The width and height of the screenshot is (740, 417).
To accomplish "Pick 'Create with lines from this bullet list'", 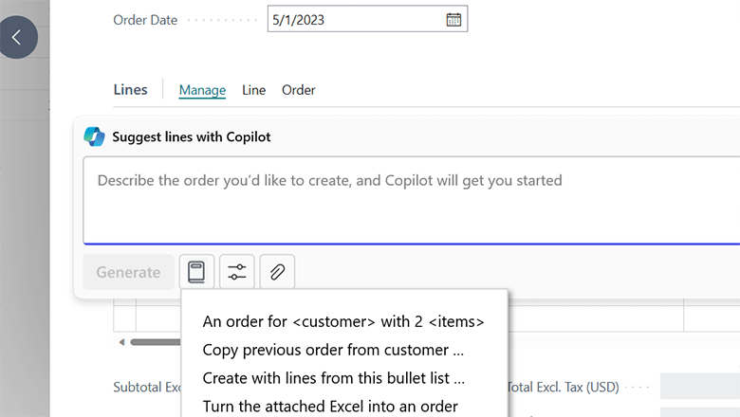I will click(334, 378).
